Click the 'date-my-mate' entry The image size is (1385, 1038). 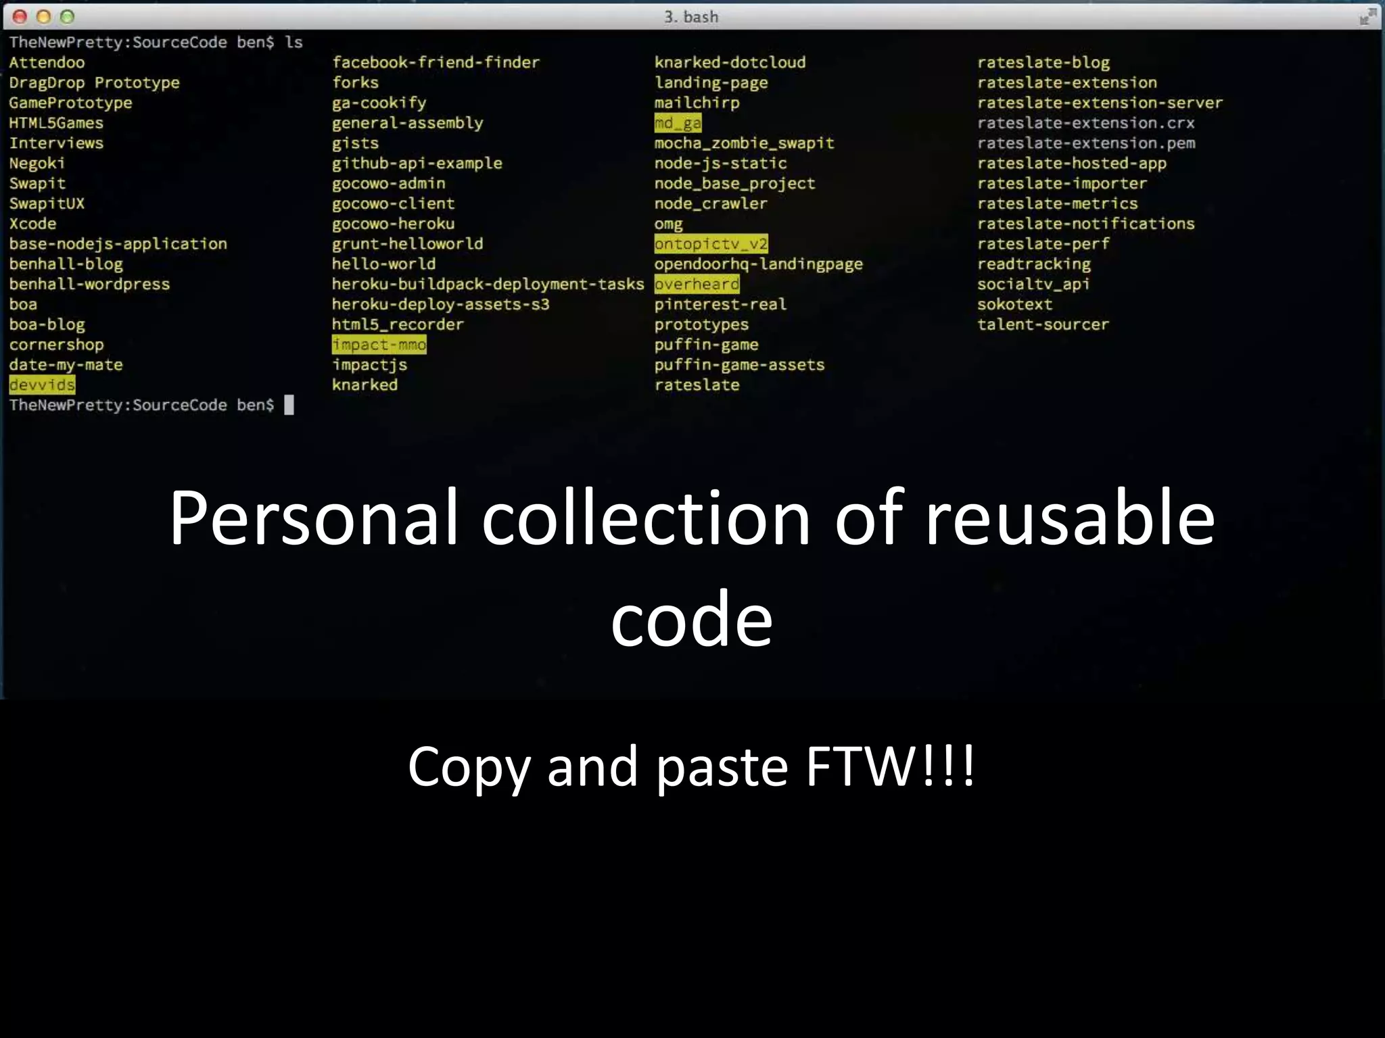(x=66, y=365)
